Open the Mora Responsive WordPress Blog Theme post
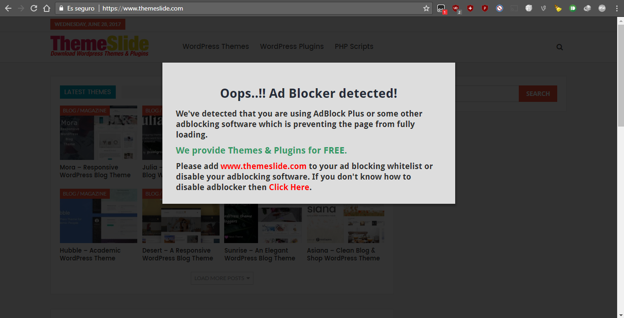 (95, 171)
